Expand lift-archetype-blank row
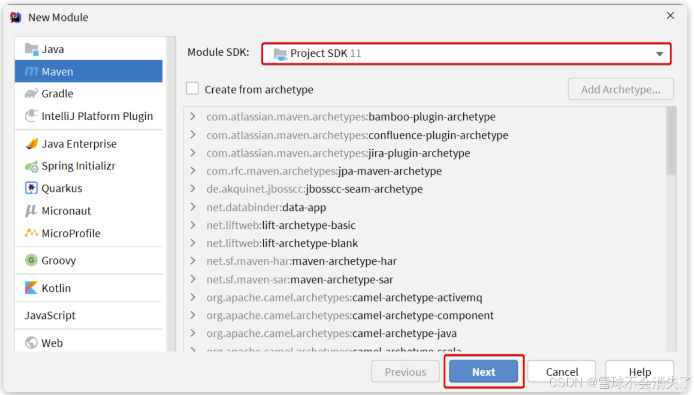The image size is (694, 395). 193,243
